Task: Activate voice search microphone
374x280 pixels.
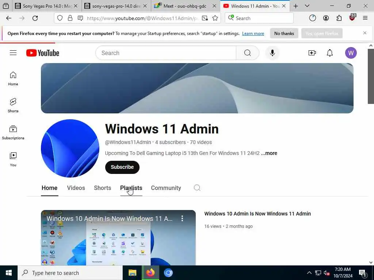Action: 272,53
